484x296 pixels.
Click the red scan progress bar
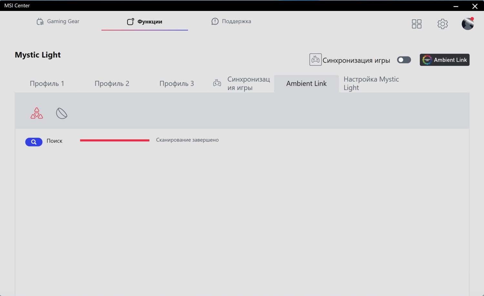coord(115,140)
